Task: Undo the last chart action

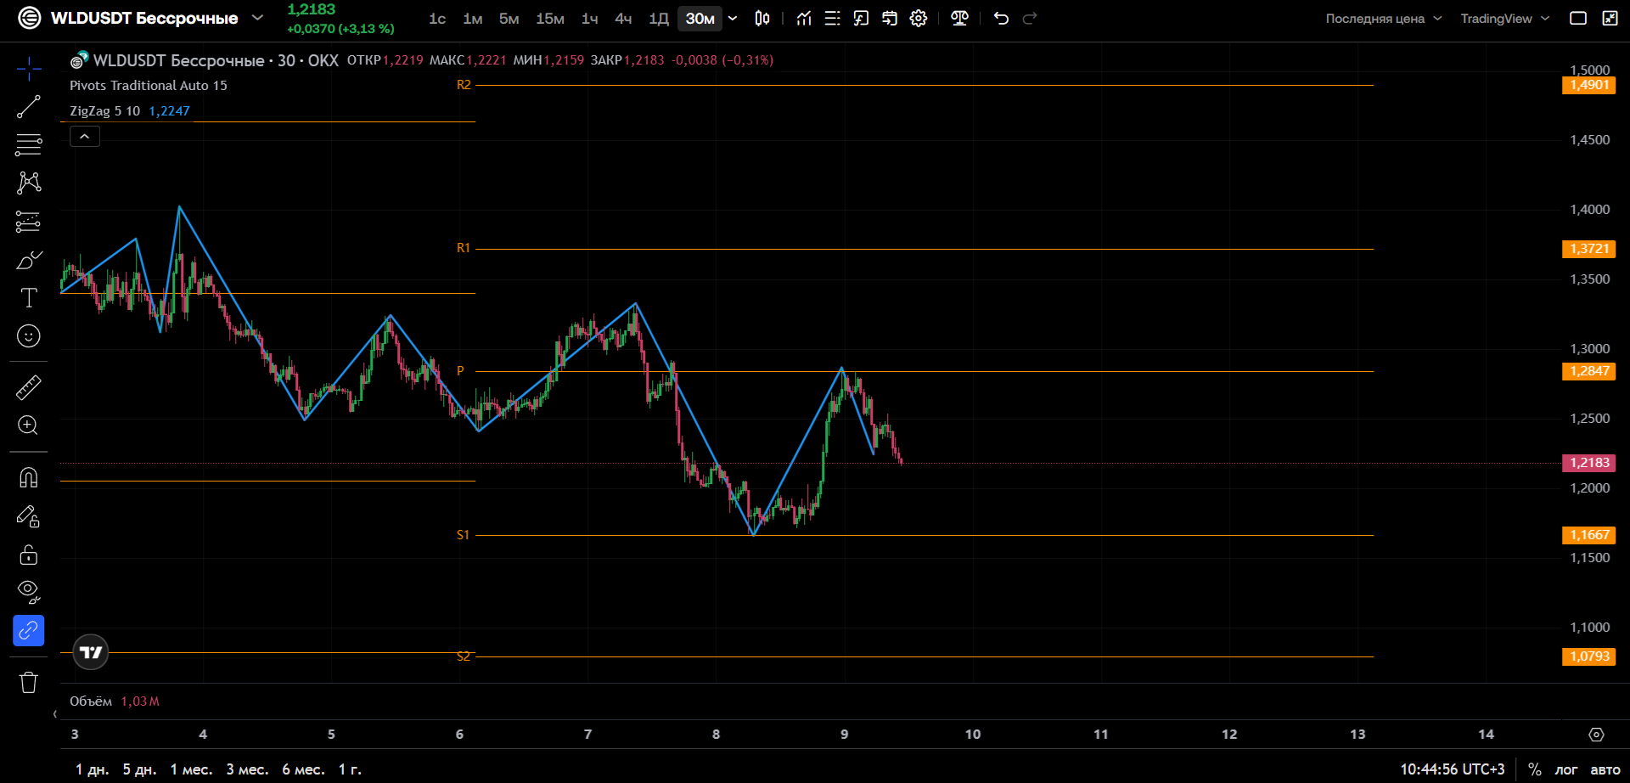Action: [1001, 19]
